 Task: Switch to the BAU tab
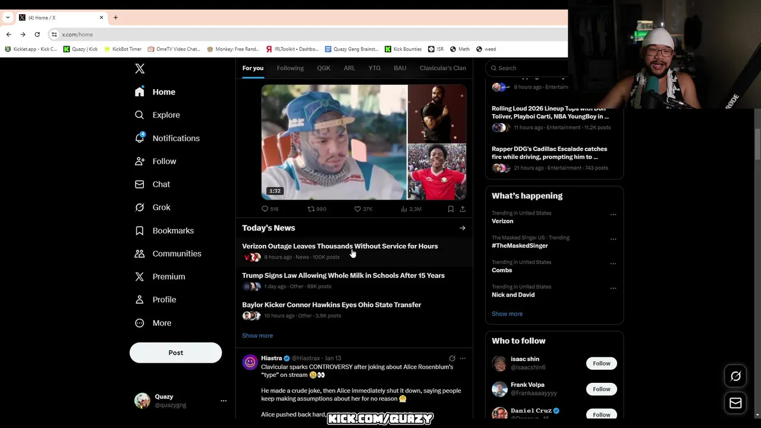(x=400, y=68)
